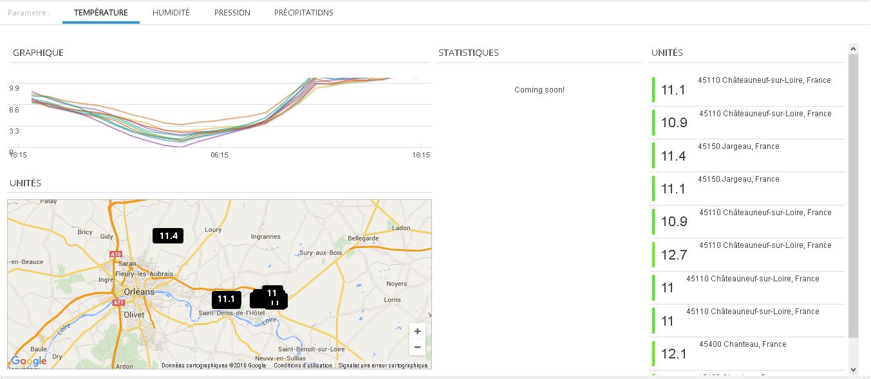This screenshot has height=379, width=871.
Task: Select the map marker labeled 11
Action: tap(272, 292)
